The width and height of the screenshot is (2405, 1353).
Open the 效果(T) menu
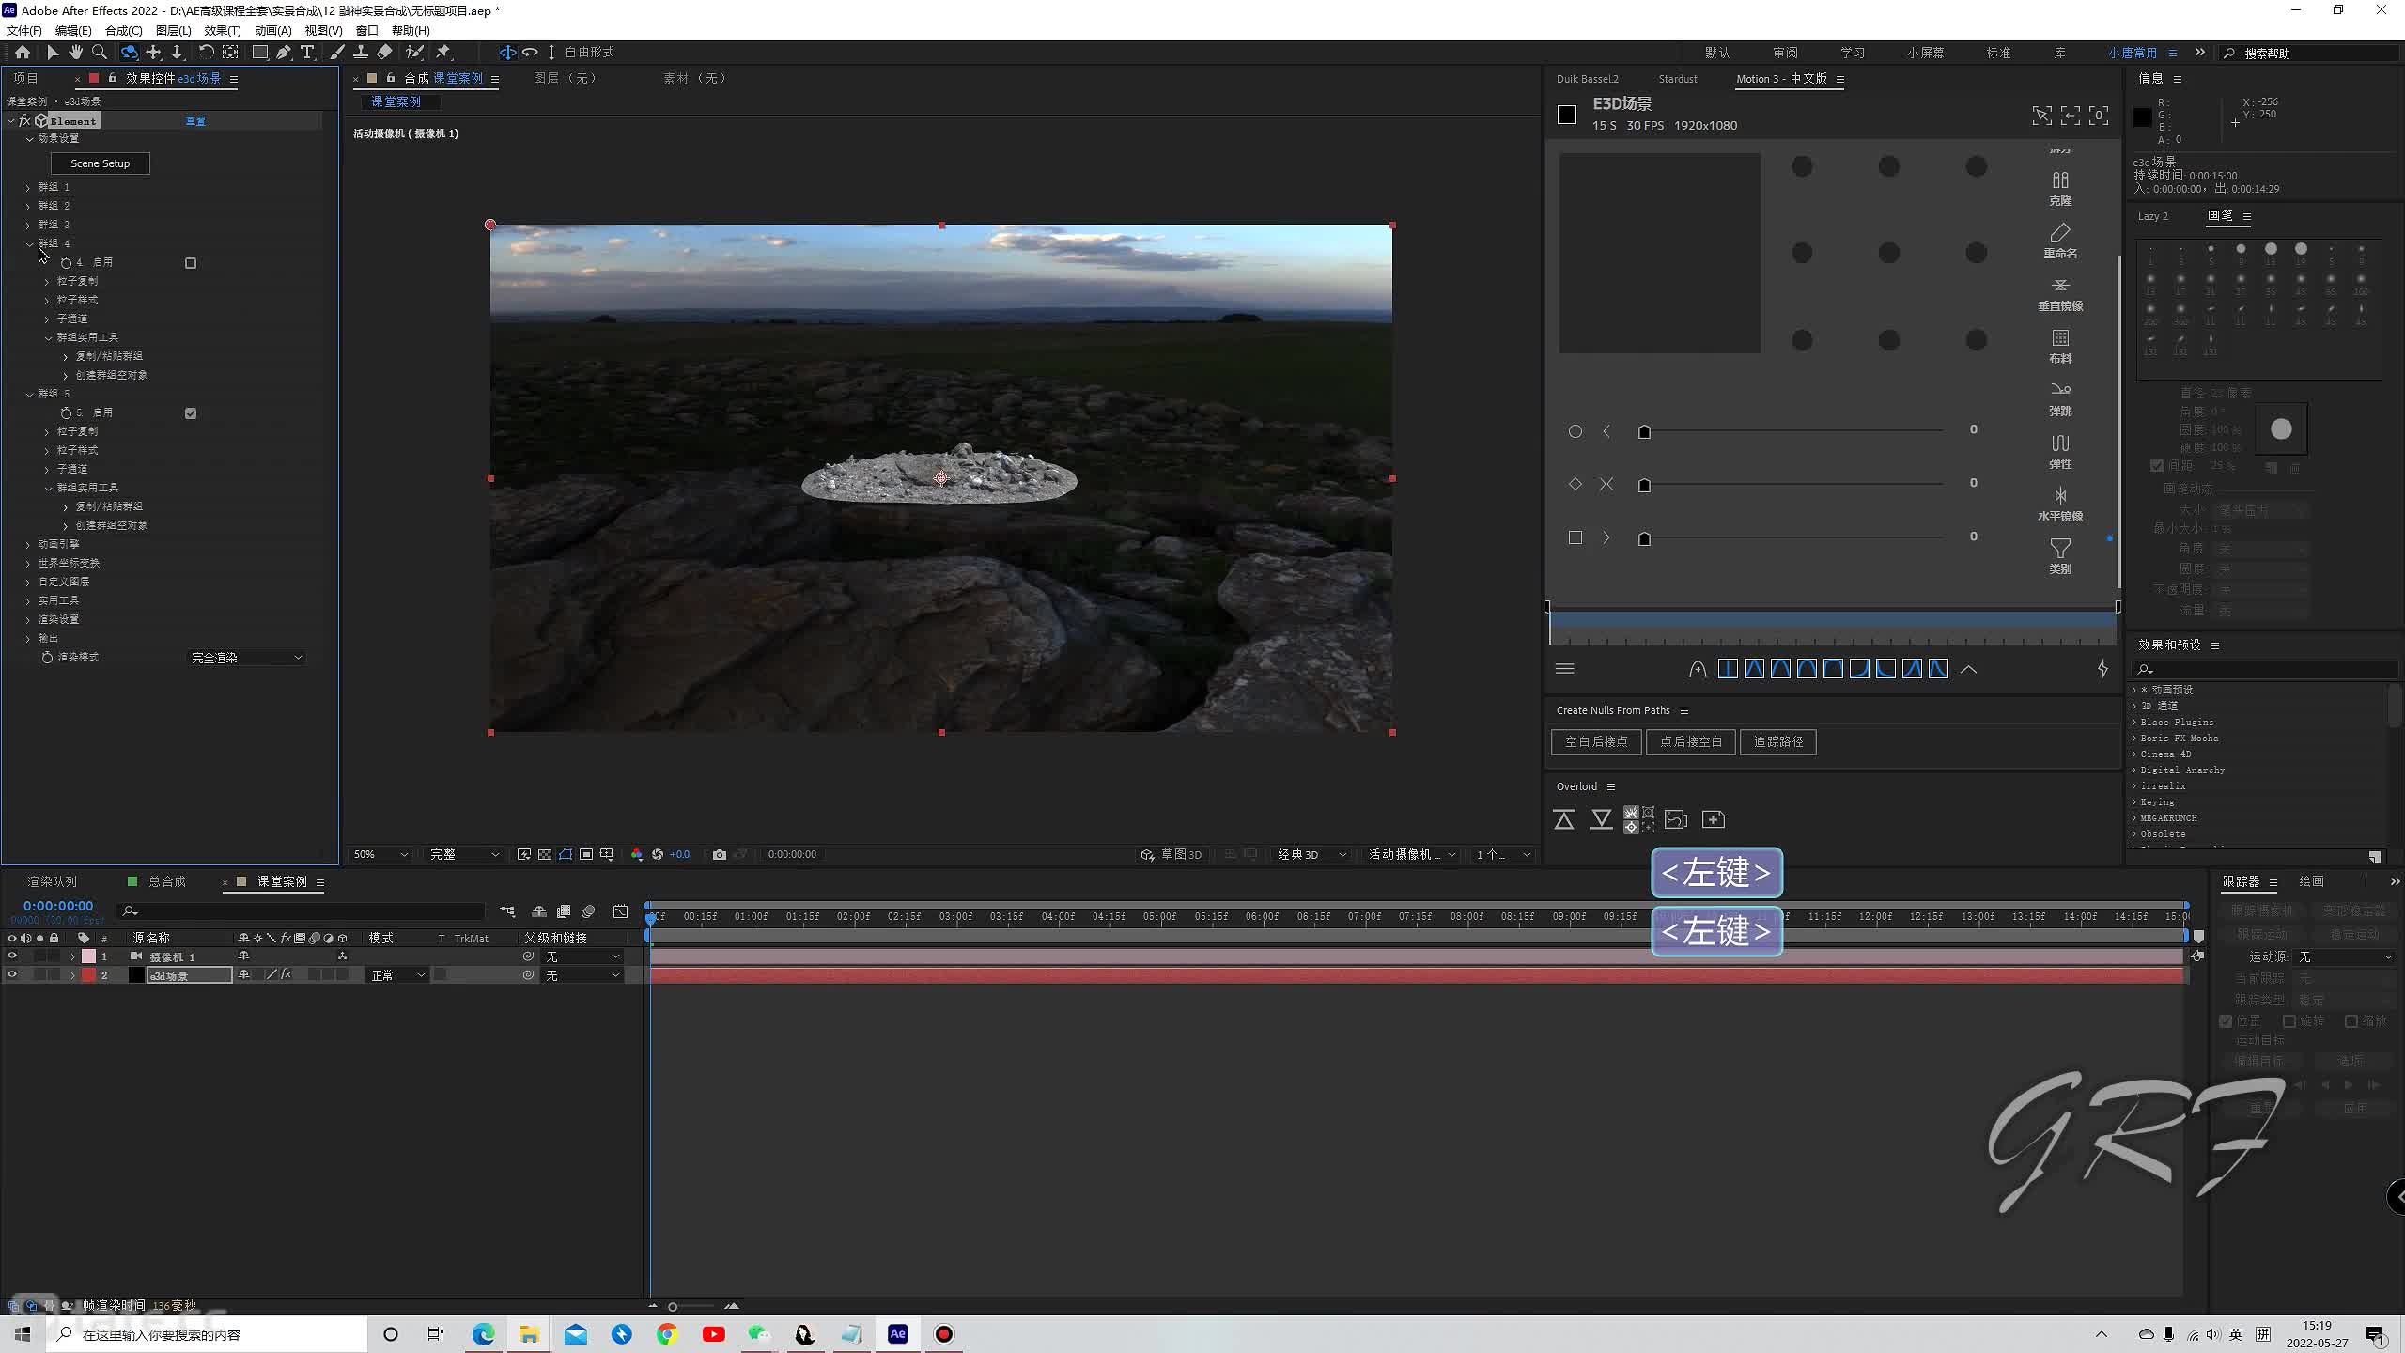[x=223, y=30]
